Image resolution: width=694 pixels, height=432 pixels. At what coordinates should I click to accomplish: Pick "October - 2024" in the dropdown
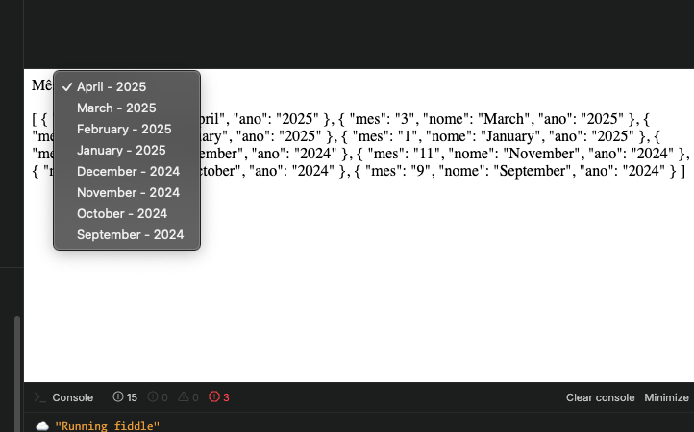coord(122,213)
